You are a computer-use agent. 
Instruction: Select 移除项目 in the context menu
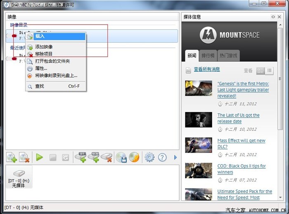click(44, 54)
